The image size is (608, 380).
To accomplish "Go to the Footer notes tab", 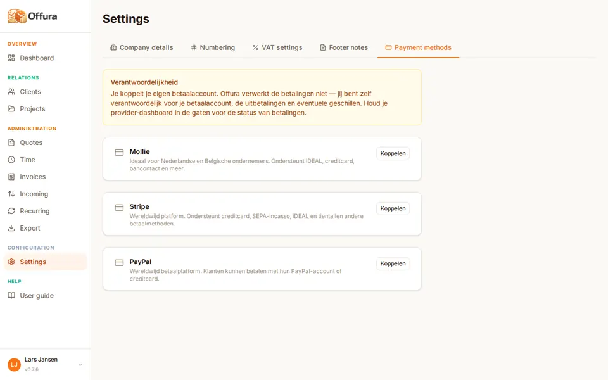I will 343,47.
